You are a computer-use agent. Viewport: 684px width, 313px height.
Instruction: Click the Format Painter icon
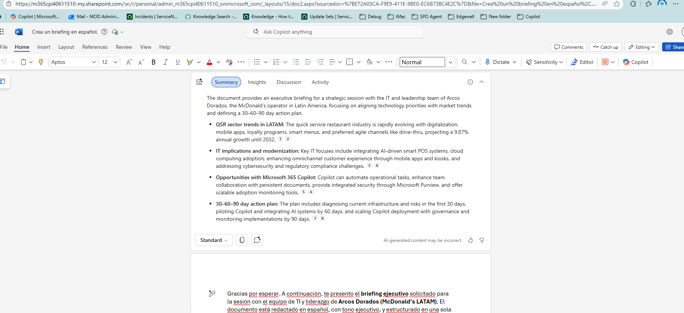41,62
